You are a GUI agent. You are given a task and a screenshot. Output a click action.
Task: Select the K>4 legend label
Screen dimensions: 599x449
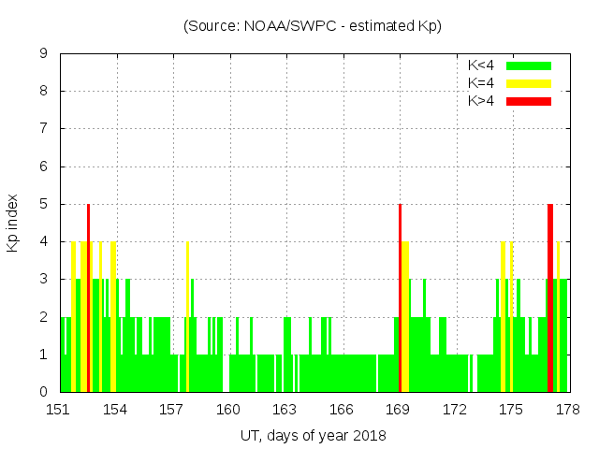point(481,101)
